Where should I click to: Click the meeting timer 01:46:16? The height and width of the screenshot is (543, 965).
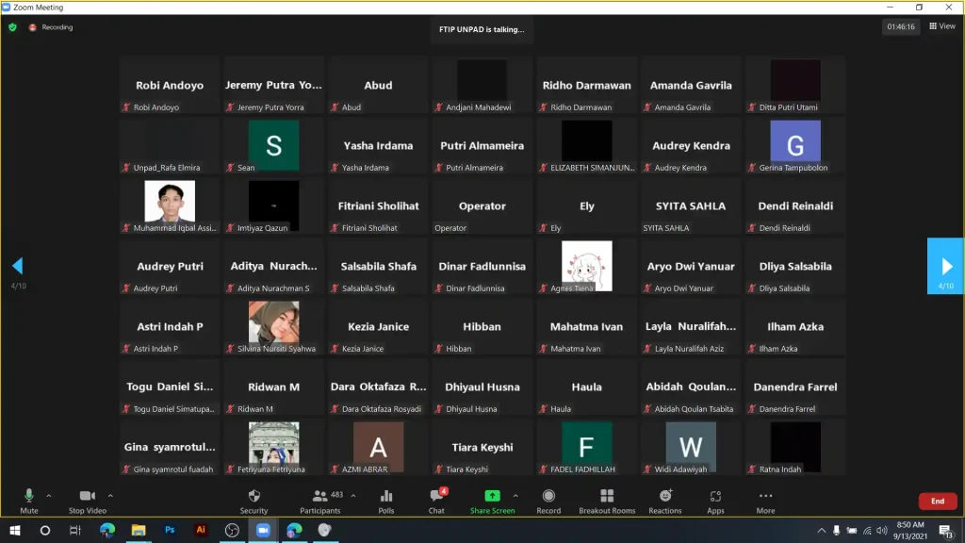pyautogui.click(x=900, y=26)
